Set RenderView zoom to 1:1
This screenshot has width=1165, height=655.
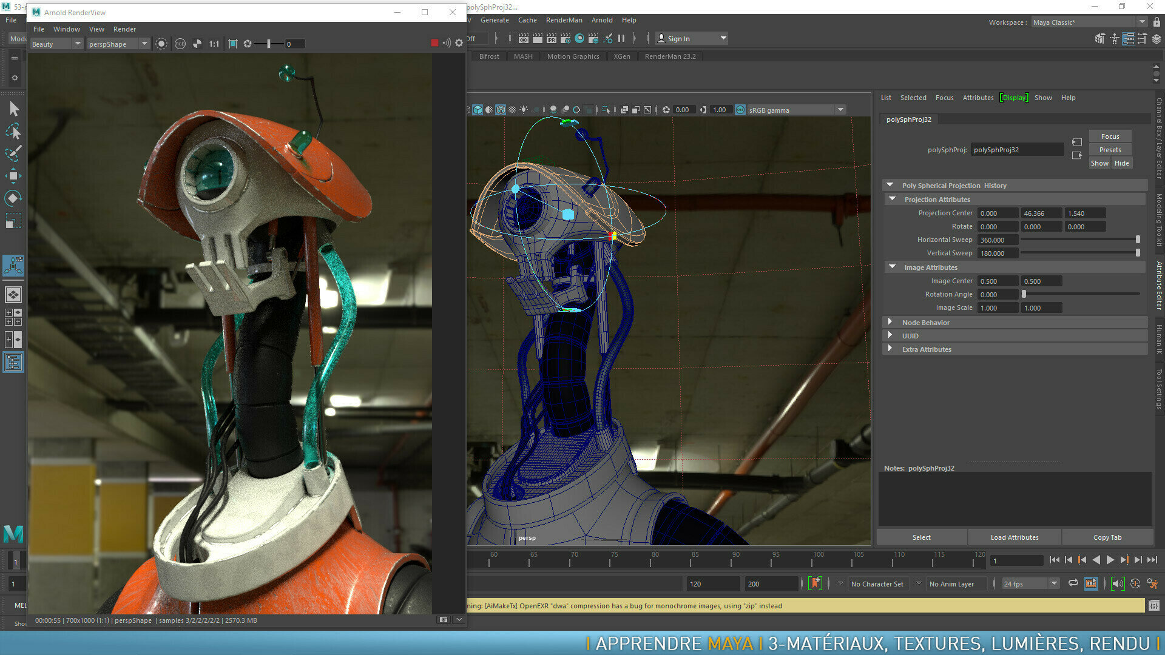(214, 44)
